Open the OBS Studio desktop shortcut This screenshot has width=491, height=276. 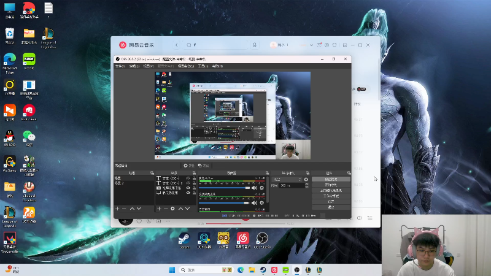(262, 238)
